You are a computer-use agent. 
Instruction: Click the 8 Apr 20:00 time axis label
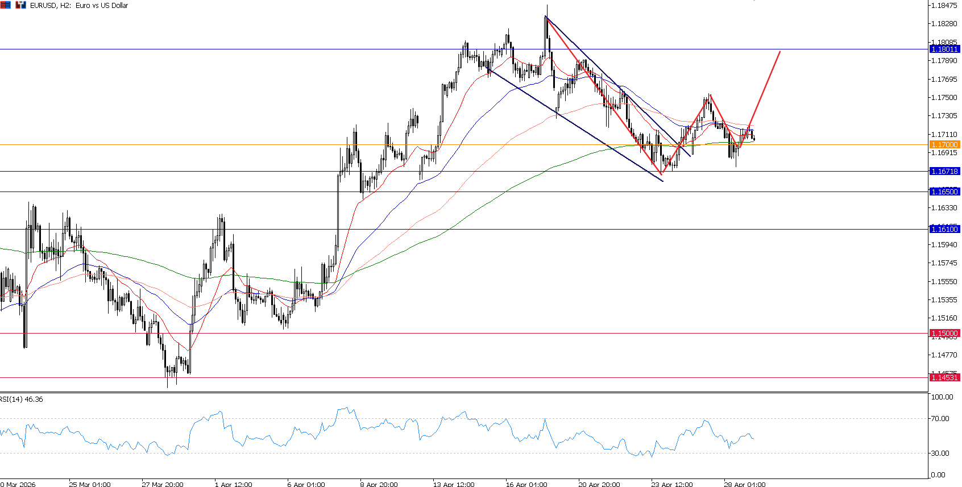[x=379, y=484]
